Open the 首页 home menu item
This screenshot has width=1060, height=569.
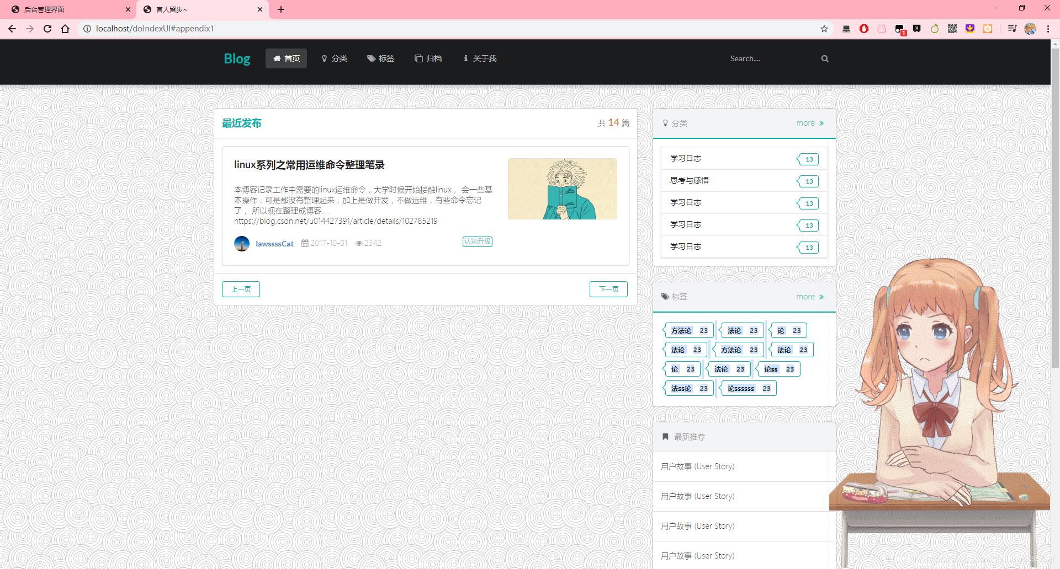pos(286,58)
